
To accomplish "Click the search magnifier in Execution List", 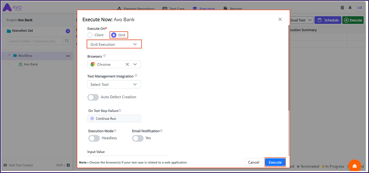I will 67,41.
